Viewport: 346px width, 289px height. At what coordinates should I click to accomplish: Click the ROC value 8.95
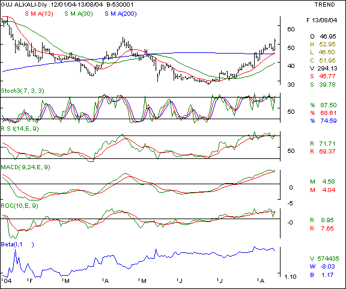click(327, 220)
